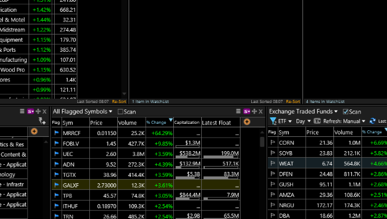Screen dimensions: 387x219
Task: Click move icon in All Flagged Symbols panel
Action: coord(254,111)
